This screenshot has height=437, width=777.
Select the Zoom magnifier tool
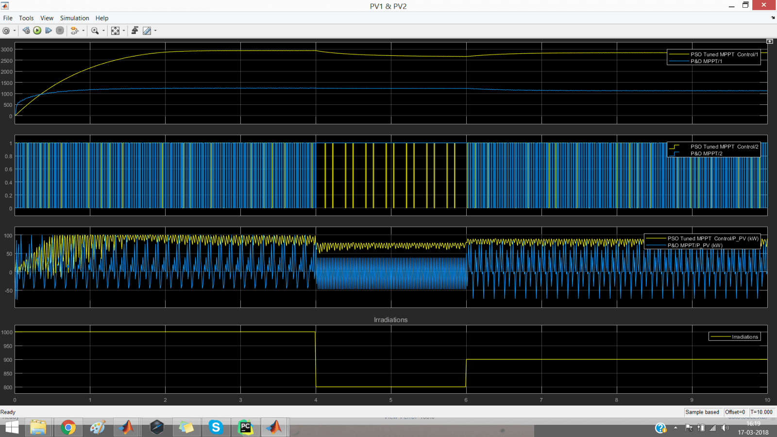95,31
